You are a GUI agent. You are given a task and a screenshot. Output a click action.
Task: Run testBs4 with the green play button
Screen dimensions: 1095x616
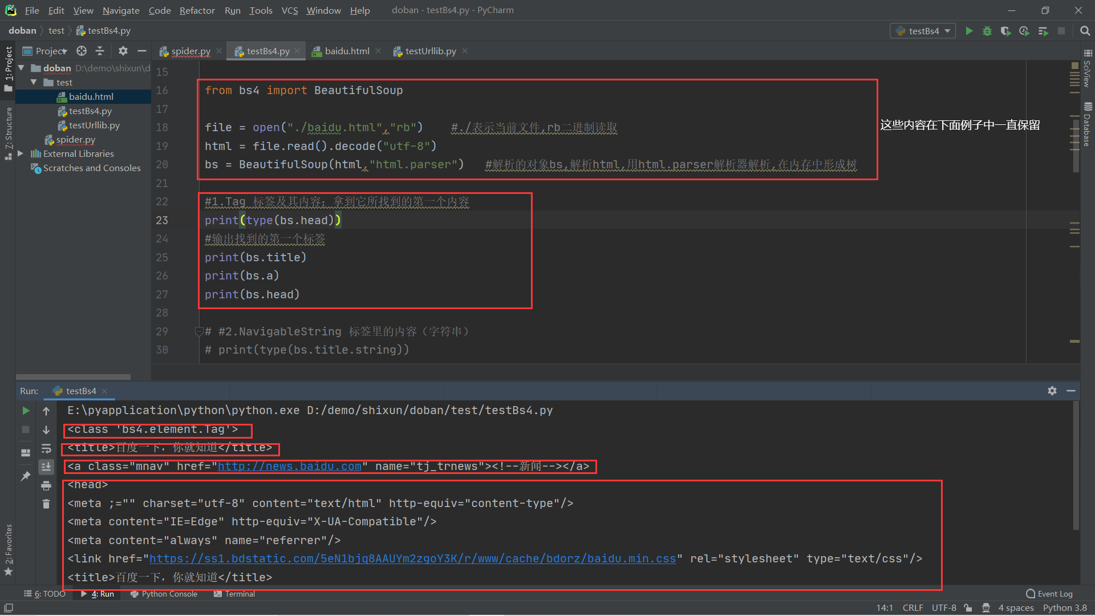coord(969,31)
